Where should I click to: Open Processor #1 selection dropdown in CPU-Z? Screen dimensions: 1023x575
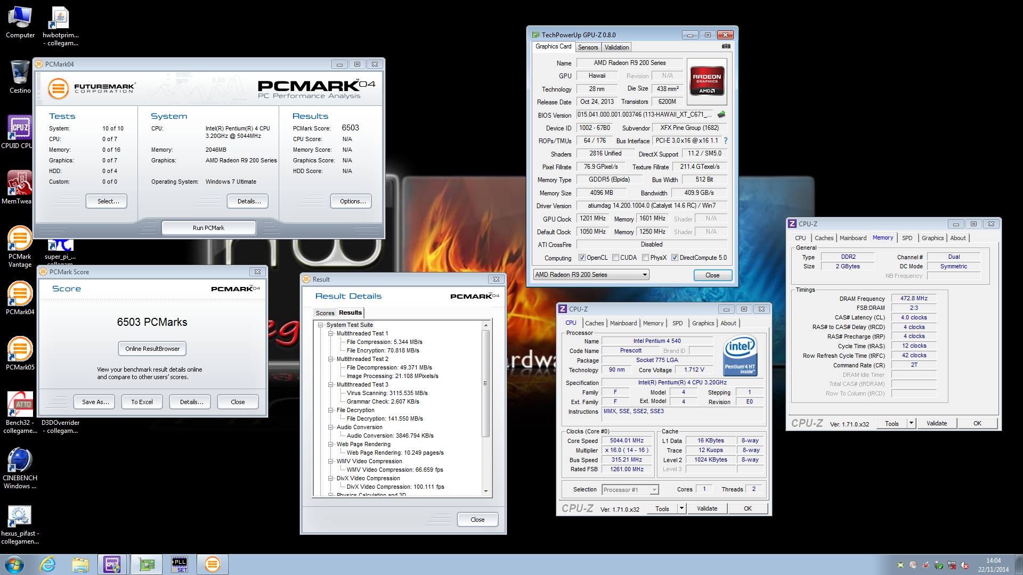point(630,490)
